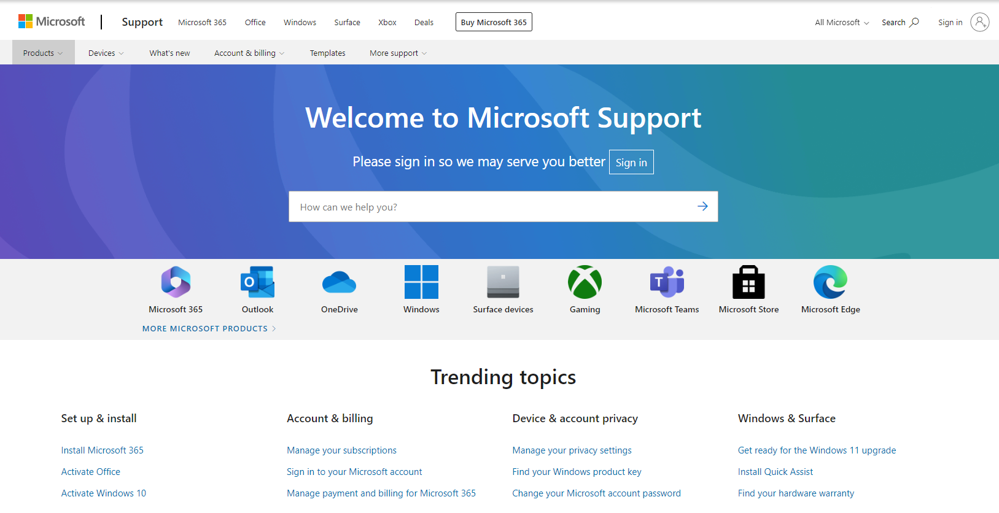Open What's new menu item
The height and width of the screenshot is (513, 999).
169,53
